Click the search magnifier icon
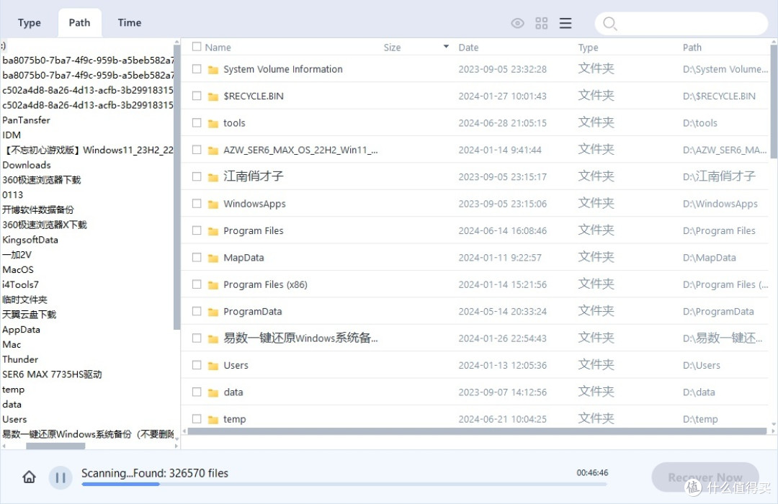Image resolution: width=778 pixels, height=504 pixels. pos(610,23)
